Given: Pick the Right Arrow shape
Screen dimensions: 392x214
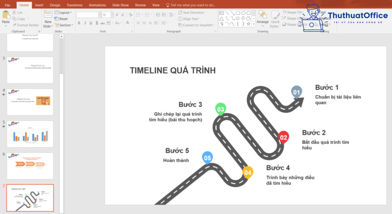Looking at the screenshot, I should point(238,19).
